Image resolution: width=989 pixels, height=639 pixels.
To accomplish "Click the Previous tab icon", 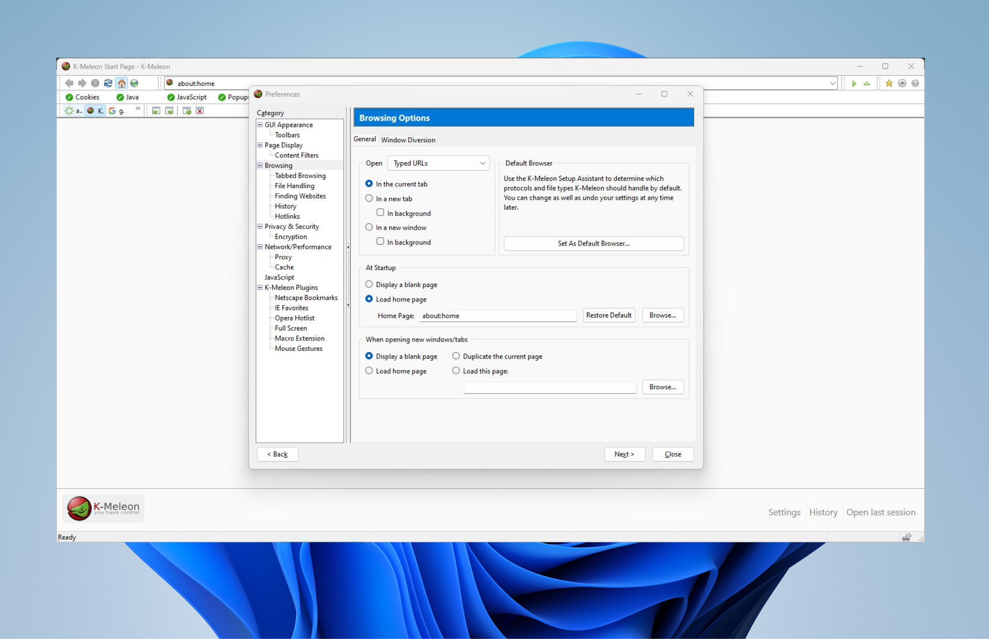I will click(x=156, y=111).
